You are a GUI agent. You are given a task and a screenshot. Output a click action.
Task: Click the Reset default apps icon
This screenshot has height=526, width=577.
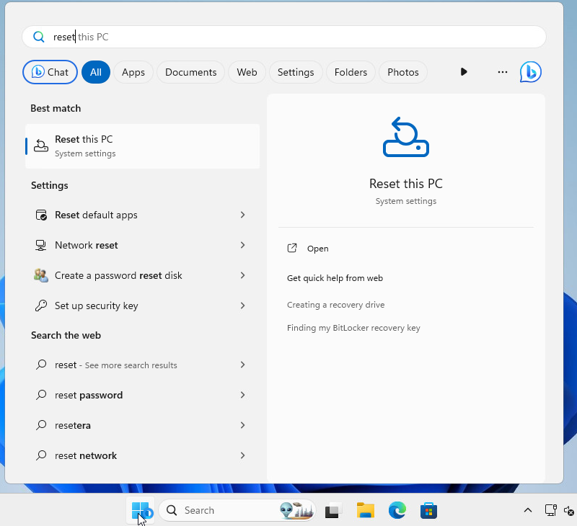coord(41,215)
